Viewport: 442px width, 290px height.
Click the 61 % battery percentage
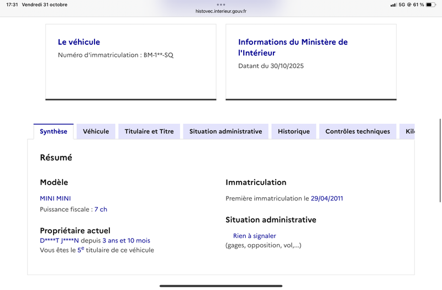point(418,4)
